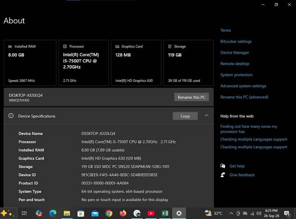Select the Installed RAM card
Image resolution: width=296 pixels, height=219 pixels.
[x=30, y=63]
